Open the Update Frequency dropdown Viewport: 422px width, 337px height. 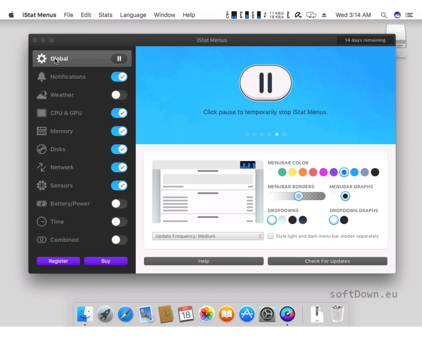point(208,236)
